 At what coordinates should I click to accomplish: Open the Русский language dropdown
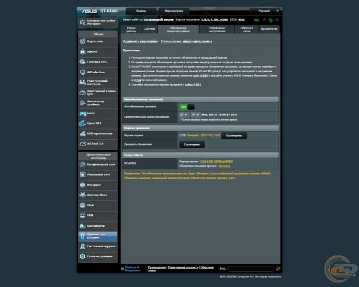tap(266, 11)
